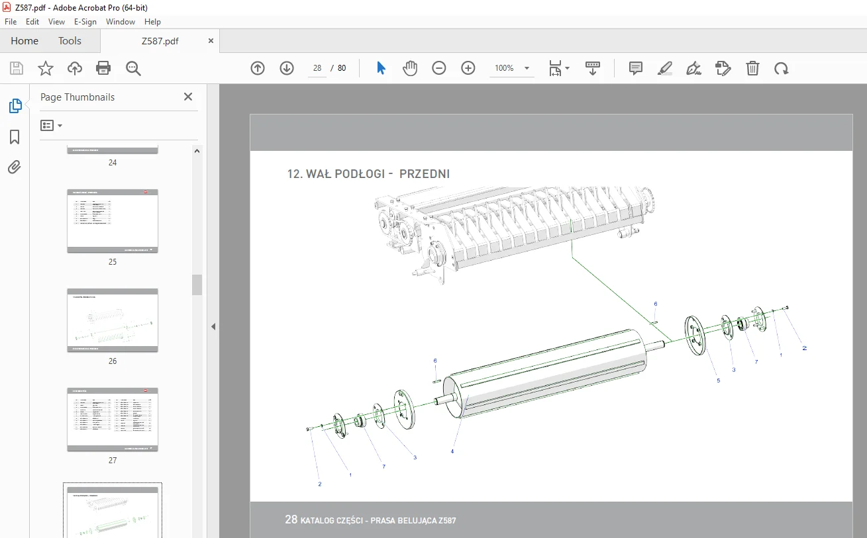
Task: Activate the hand pan tool
Action: [410, 68]
